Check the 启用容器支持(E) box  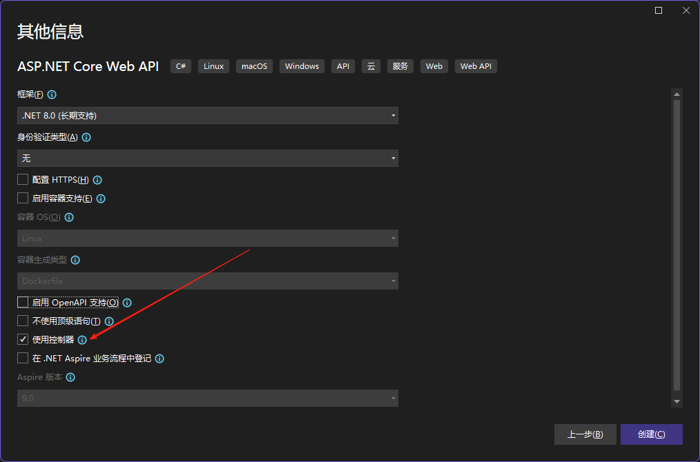tap(23, 198)
